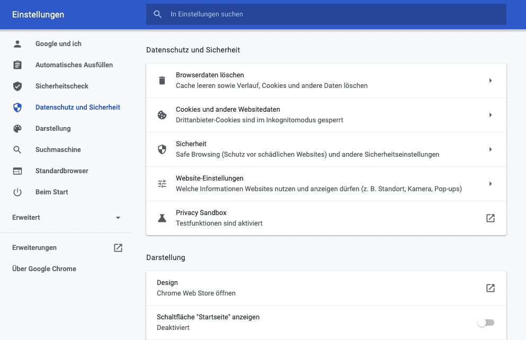Click the flask icon beside Privacy Sandbox
526x340 pixels.
pos(162,218)
